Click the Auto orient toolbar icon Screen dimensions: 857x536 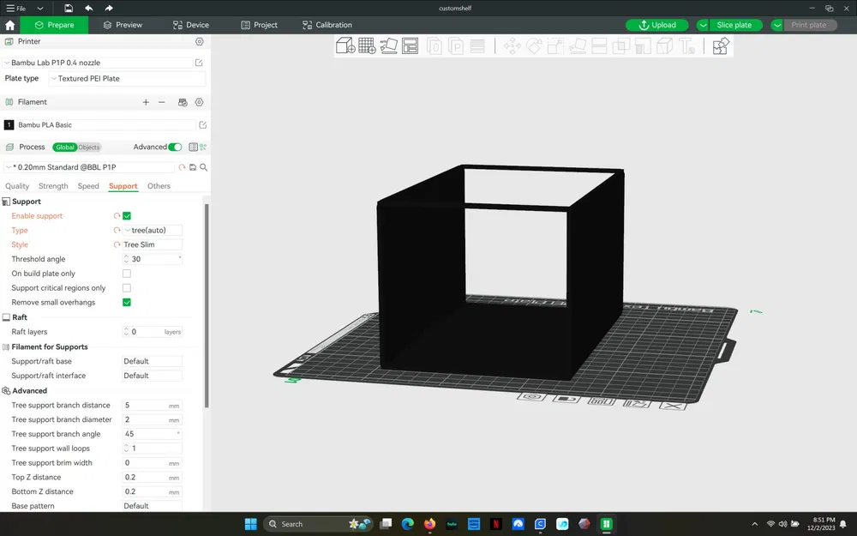pos(389,46)
